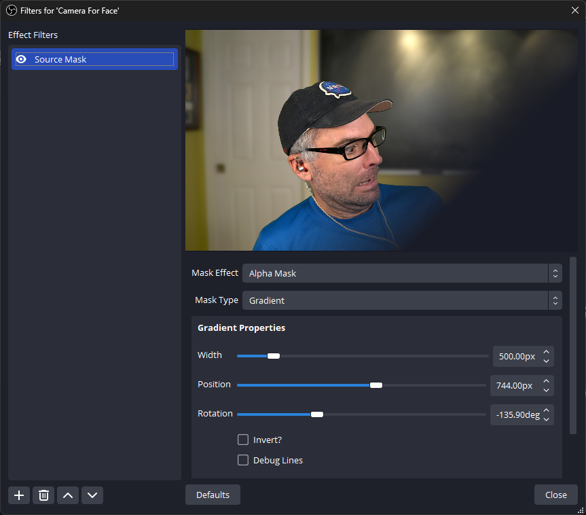
Task: Move the filter up using the up chevron icon
Action: pos(67,495)
